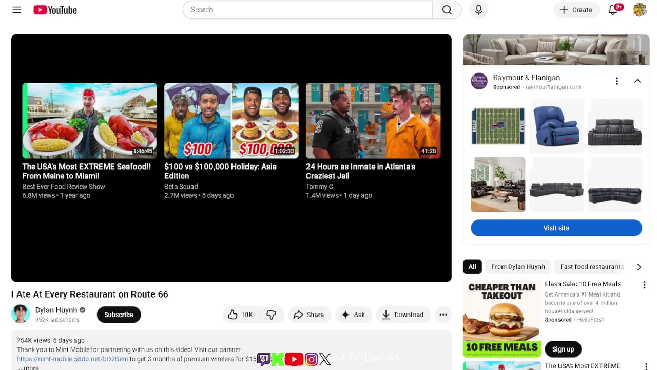This screenshot has height=370, width=657.
Task: Open HelloFresh burger ad thumbnail
Action: pos(501,319)
